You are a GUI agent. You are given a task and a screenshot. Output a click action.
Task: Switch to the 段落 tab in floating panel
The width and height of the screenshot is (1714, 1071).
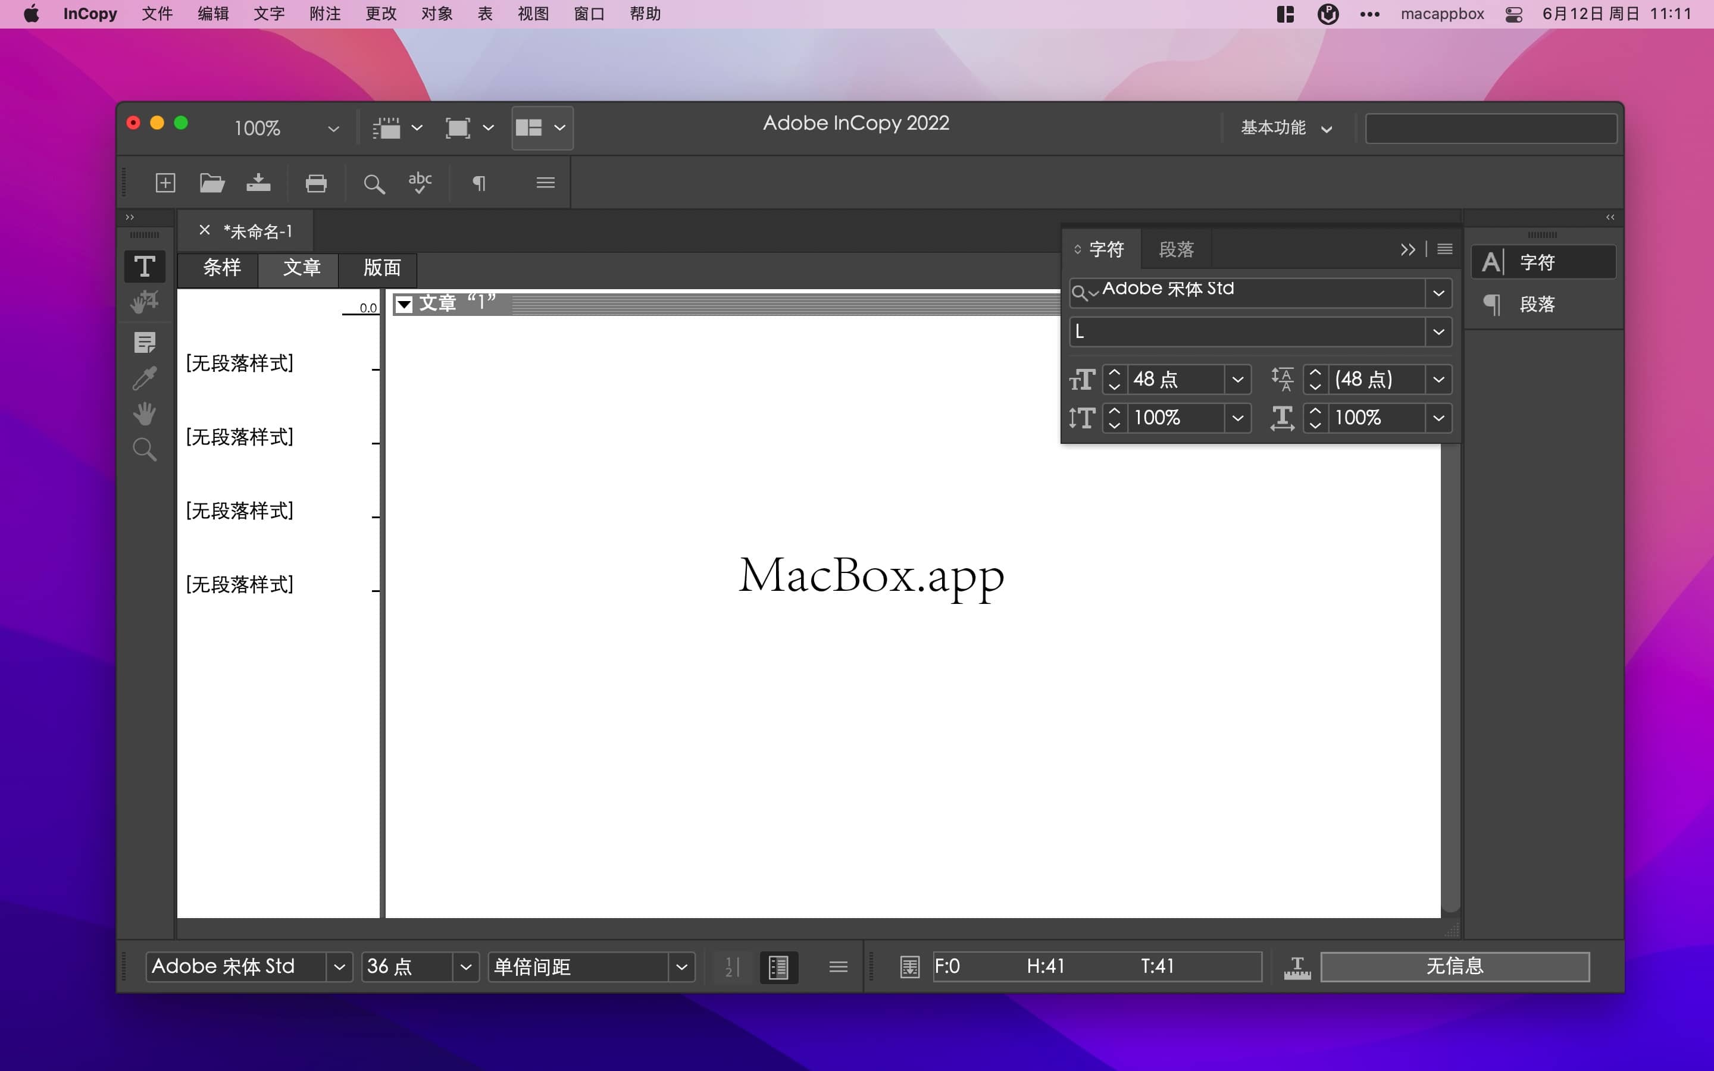coord(1177,249)
